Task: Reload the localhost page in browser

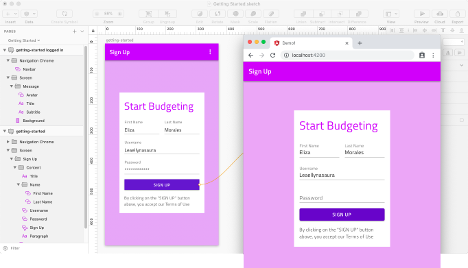Action: [272, 55]
